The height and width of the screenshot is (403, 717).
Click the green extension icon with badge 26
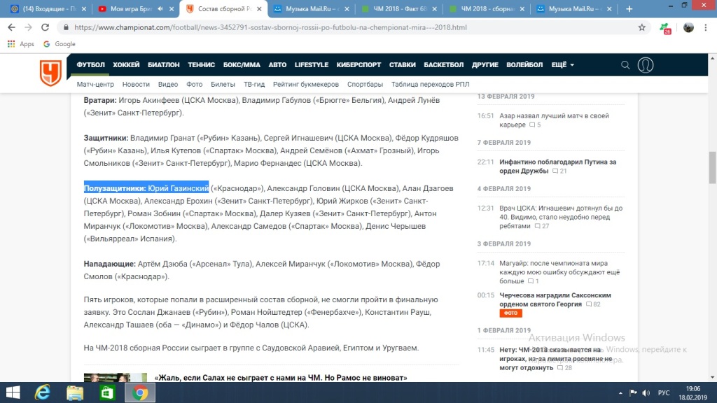[x=665, y=28]
